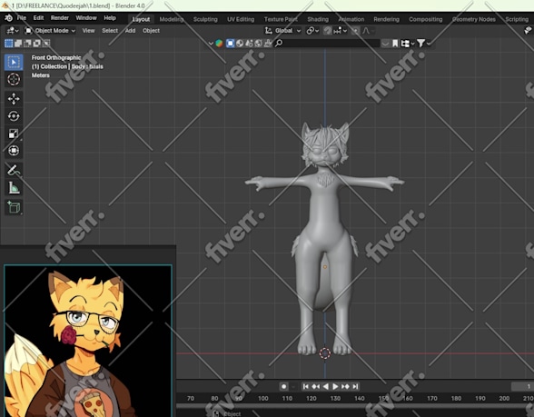This screenshot has height=417, width=534.
Task: Click the magnifier search icon
Action: (x=279, y=44)
